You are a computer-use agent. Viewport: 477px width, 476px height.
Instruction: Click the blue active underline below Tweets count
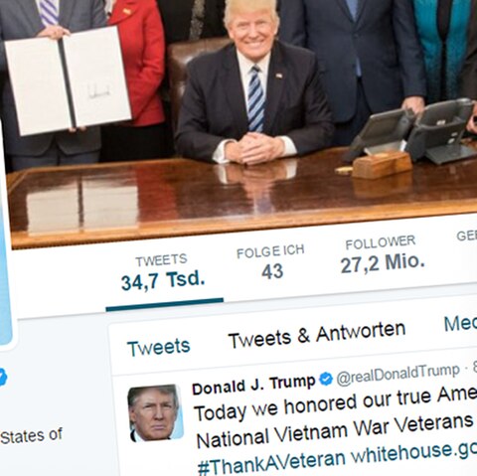165,305
